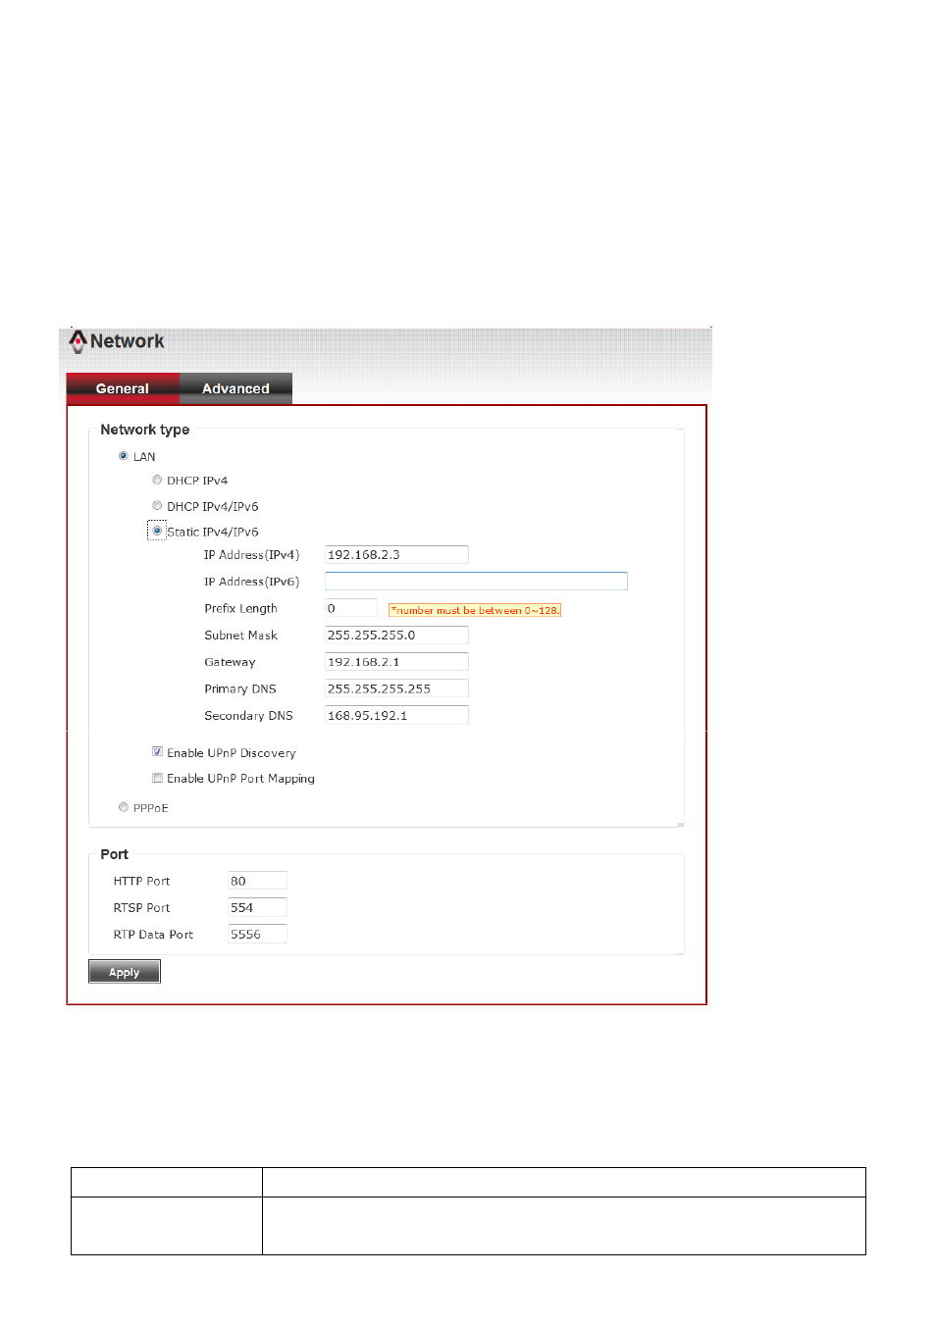Edit the RTSP Port field
937x1324 pixels.
click(x=258, y=907)
